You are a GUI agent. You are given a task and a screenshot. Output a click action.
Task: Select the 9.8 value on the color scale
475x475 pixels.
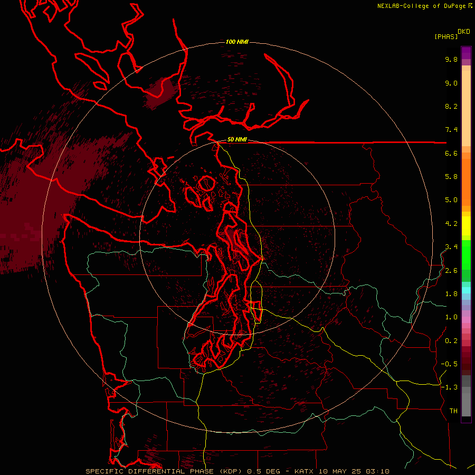pos(451,59)
